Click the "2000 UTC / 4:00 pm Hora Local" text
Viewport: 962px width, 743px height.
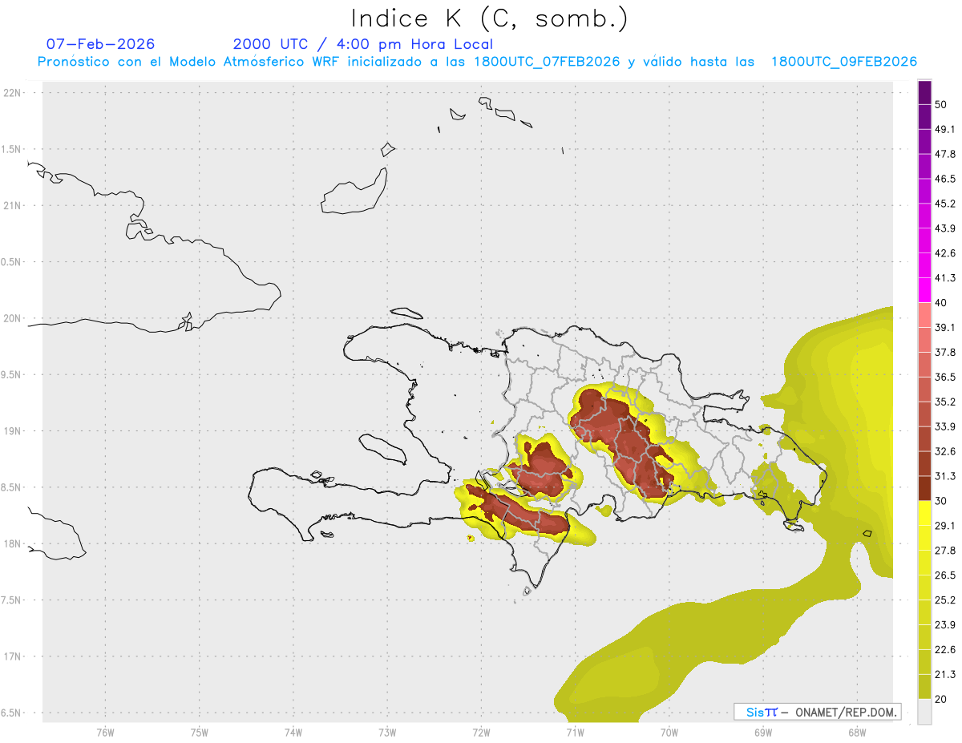tap(362, 44)
